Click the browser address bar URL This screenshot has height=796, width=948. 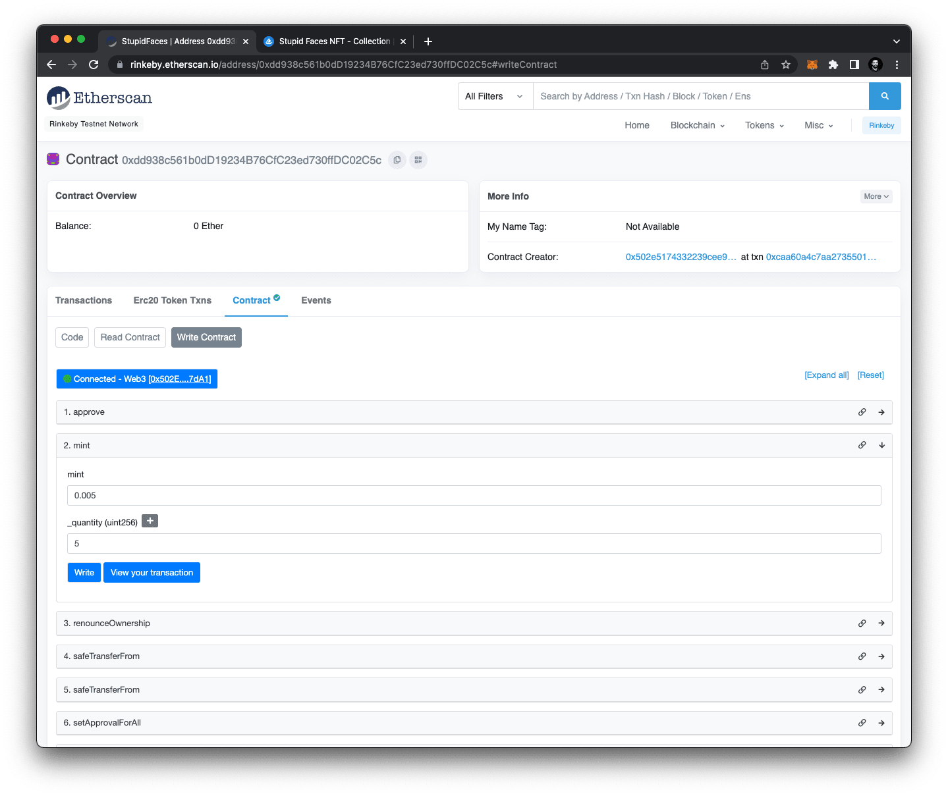(343, 65)
